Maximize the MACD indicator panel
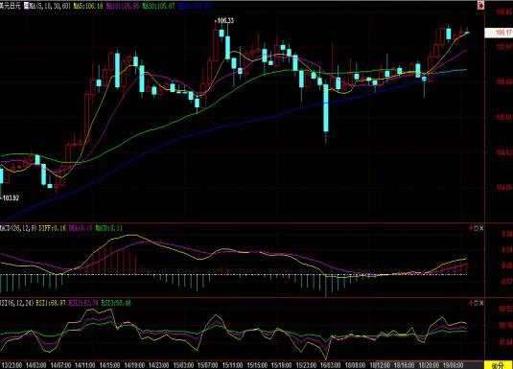The image size is (513, 369). click(x=476, y=228)
